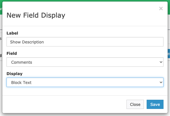Click the bold 'Field' caption
This screenshot has height=116, width=170.
(x=12, y=53)
